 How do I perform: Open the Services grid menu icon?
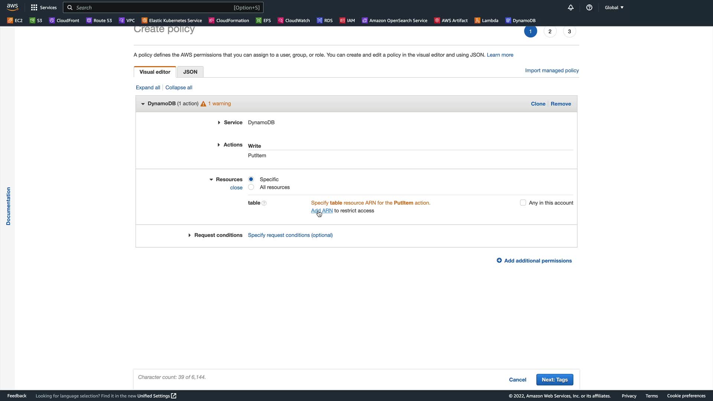tap(34, 7)
